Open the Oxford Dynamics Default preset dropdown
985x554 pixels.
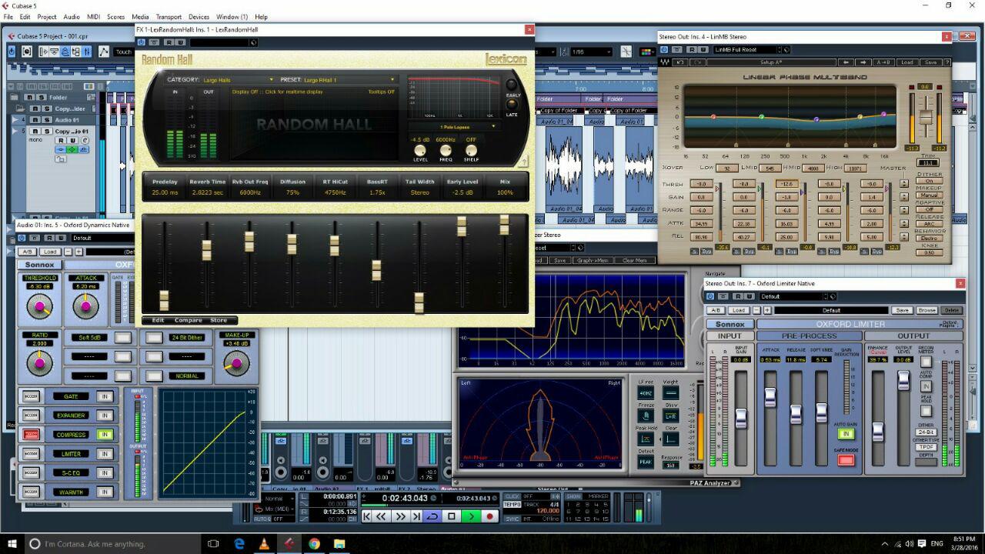(104, 238)
